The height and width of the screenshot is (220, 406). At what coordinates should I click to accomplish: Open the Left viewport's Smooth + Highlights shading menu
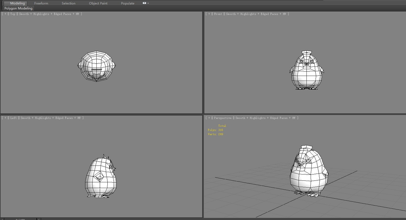coord(51,118)
